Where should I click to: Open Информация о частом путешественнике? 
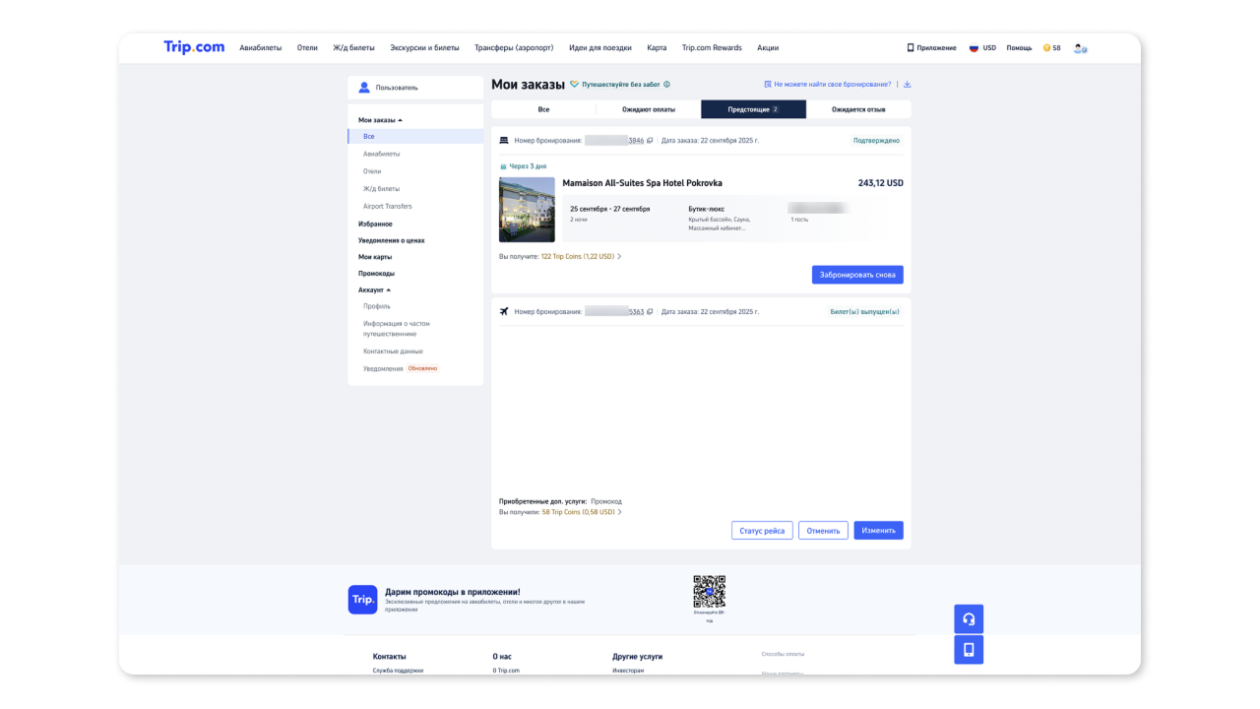pyautogui.click(x=397, y=328)
